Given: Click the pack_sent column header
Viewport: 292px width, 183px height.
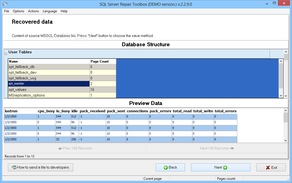Looking at the screenshot, I should (116, 111).
